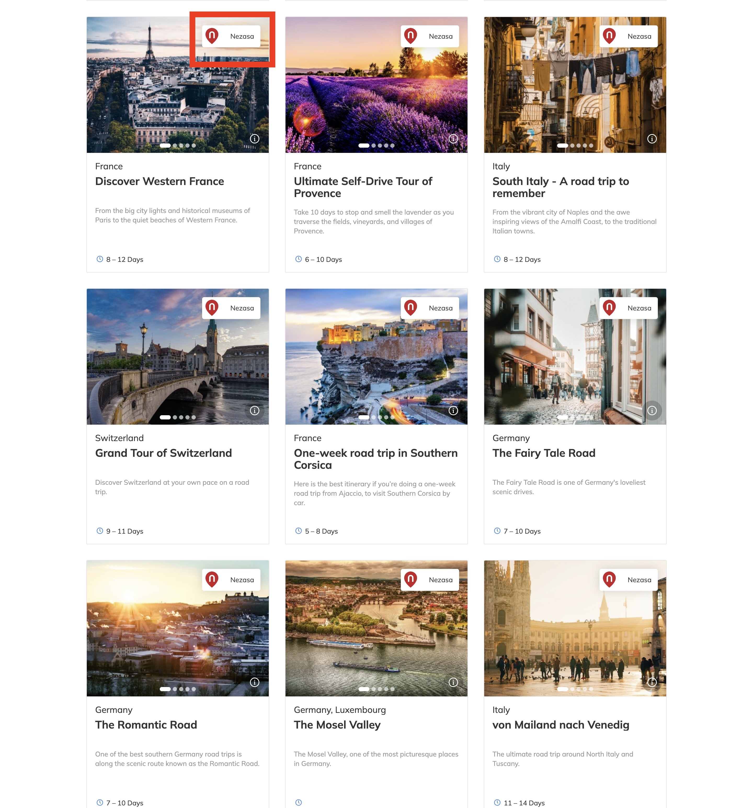
Task: Click Nezasa logo badge on Romantic Road card
Action: [231, 580]
